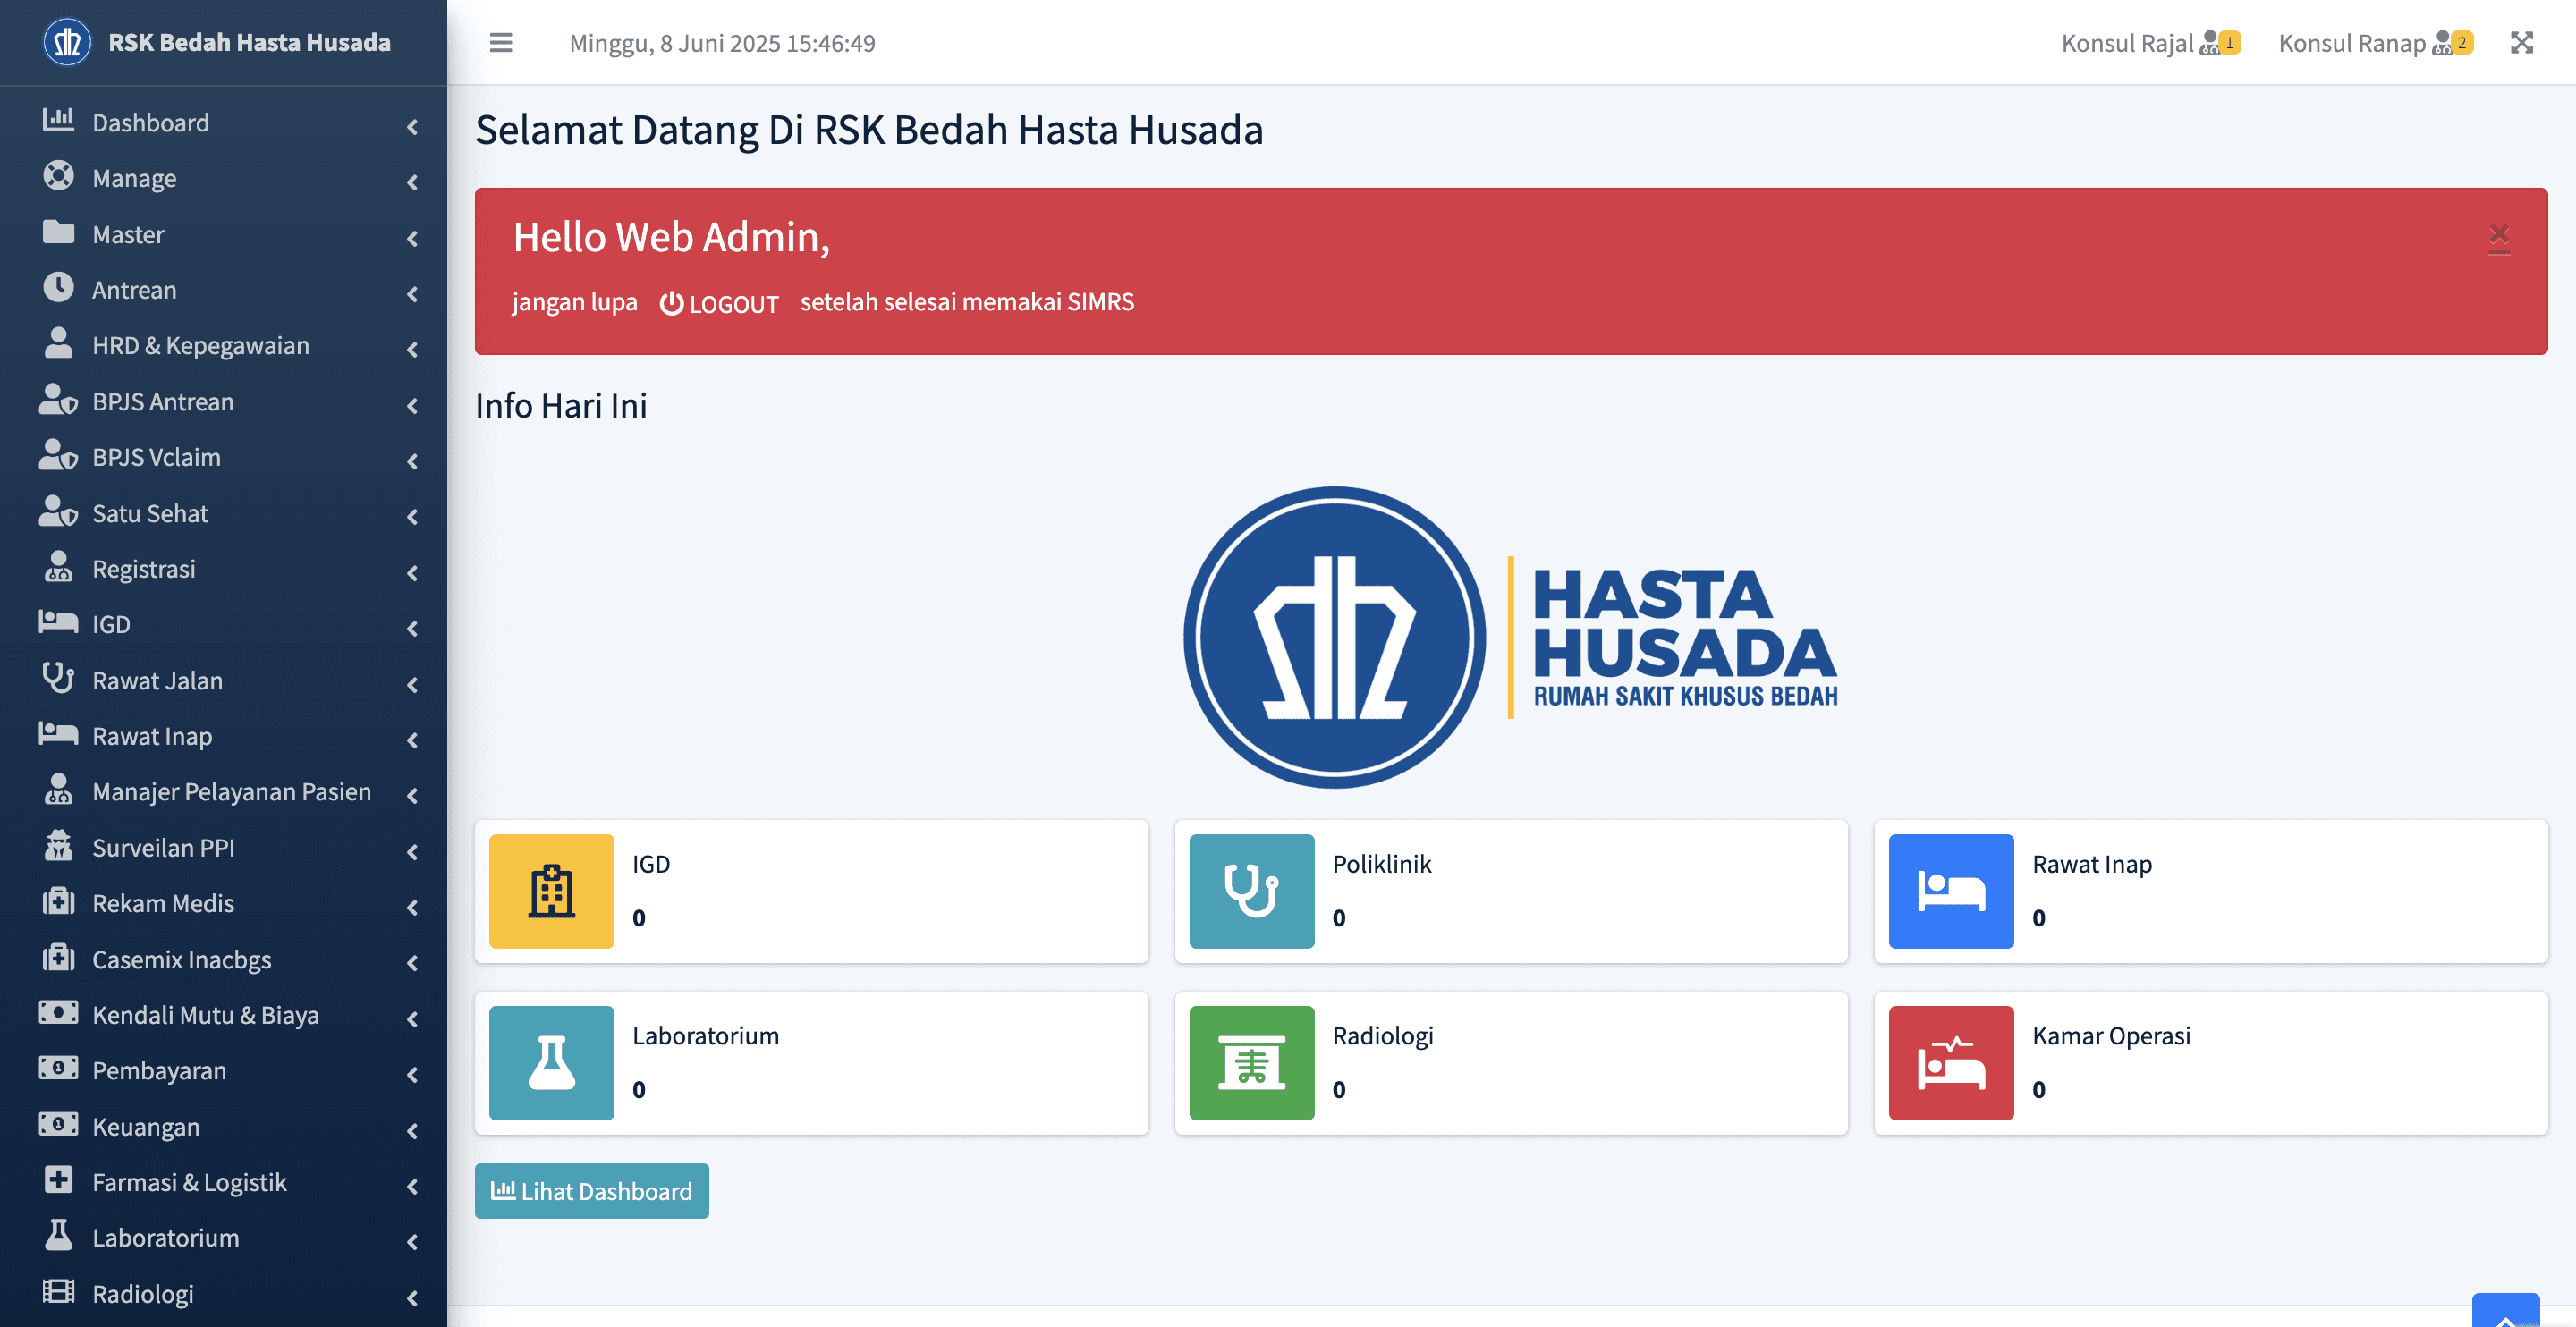
Task: Open the Manajer Pelayanan Pasien menu
Action: coord(223,792)
